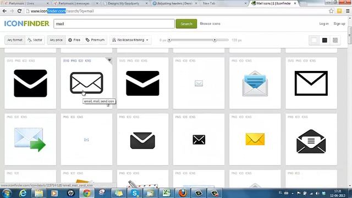Click the green Search button
Viewport: 352px width, 198px height.
(186, 24)
